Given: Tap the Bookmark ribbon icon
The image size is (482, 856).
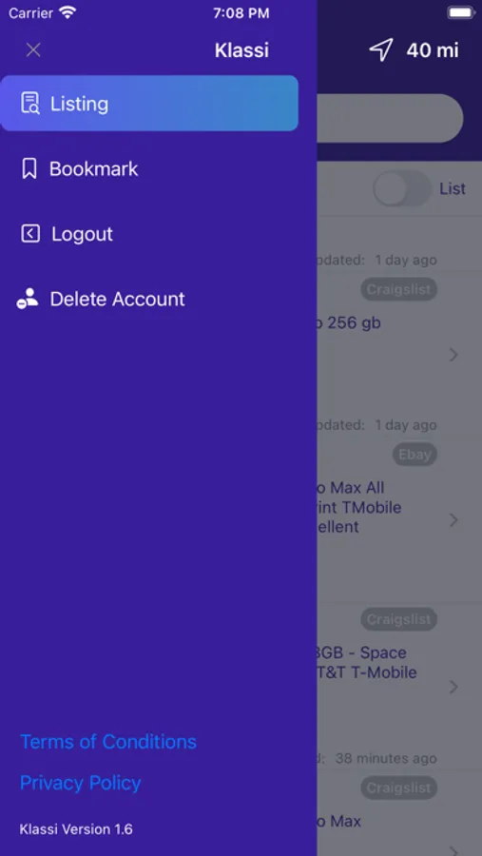Looking at the screenshot, I should coord(29,168).
